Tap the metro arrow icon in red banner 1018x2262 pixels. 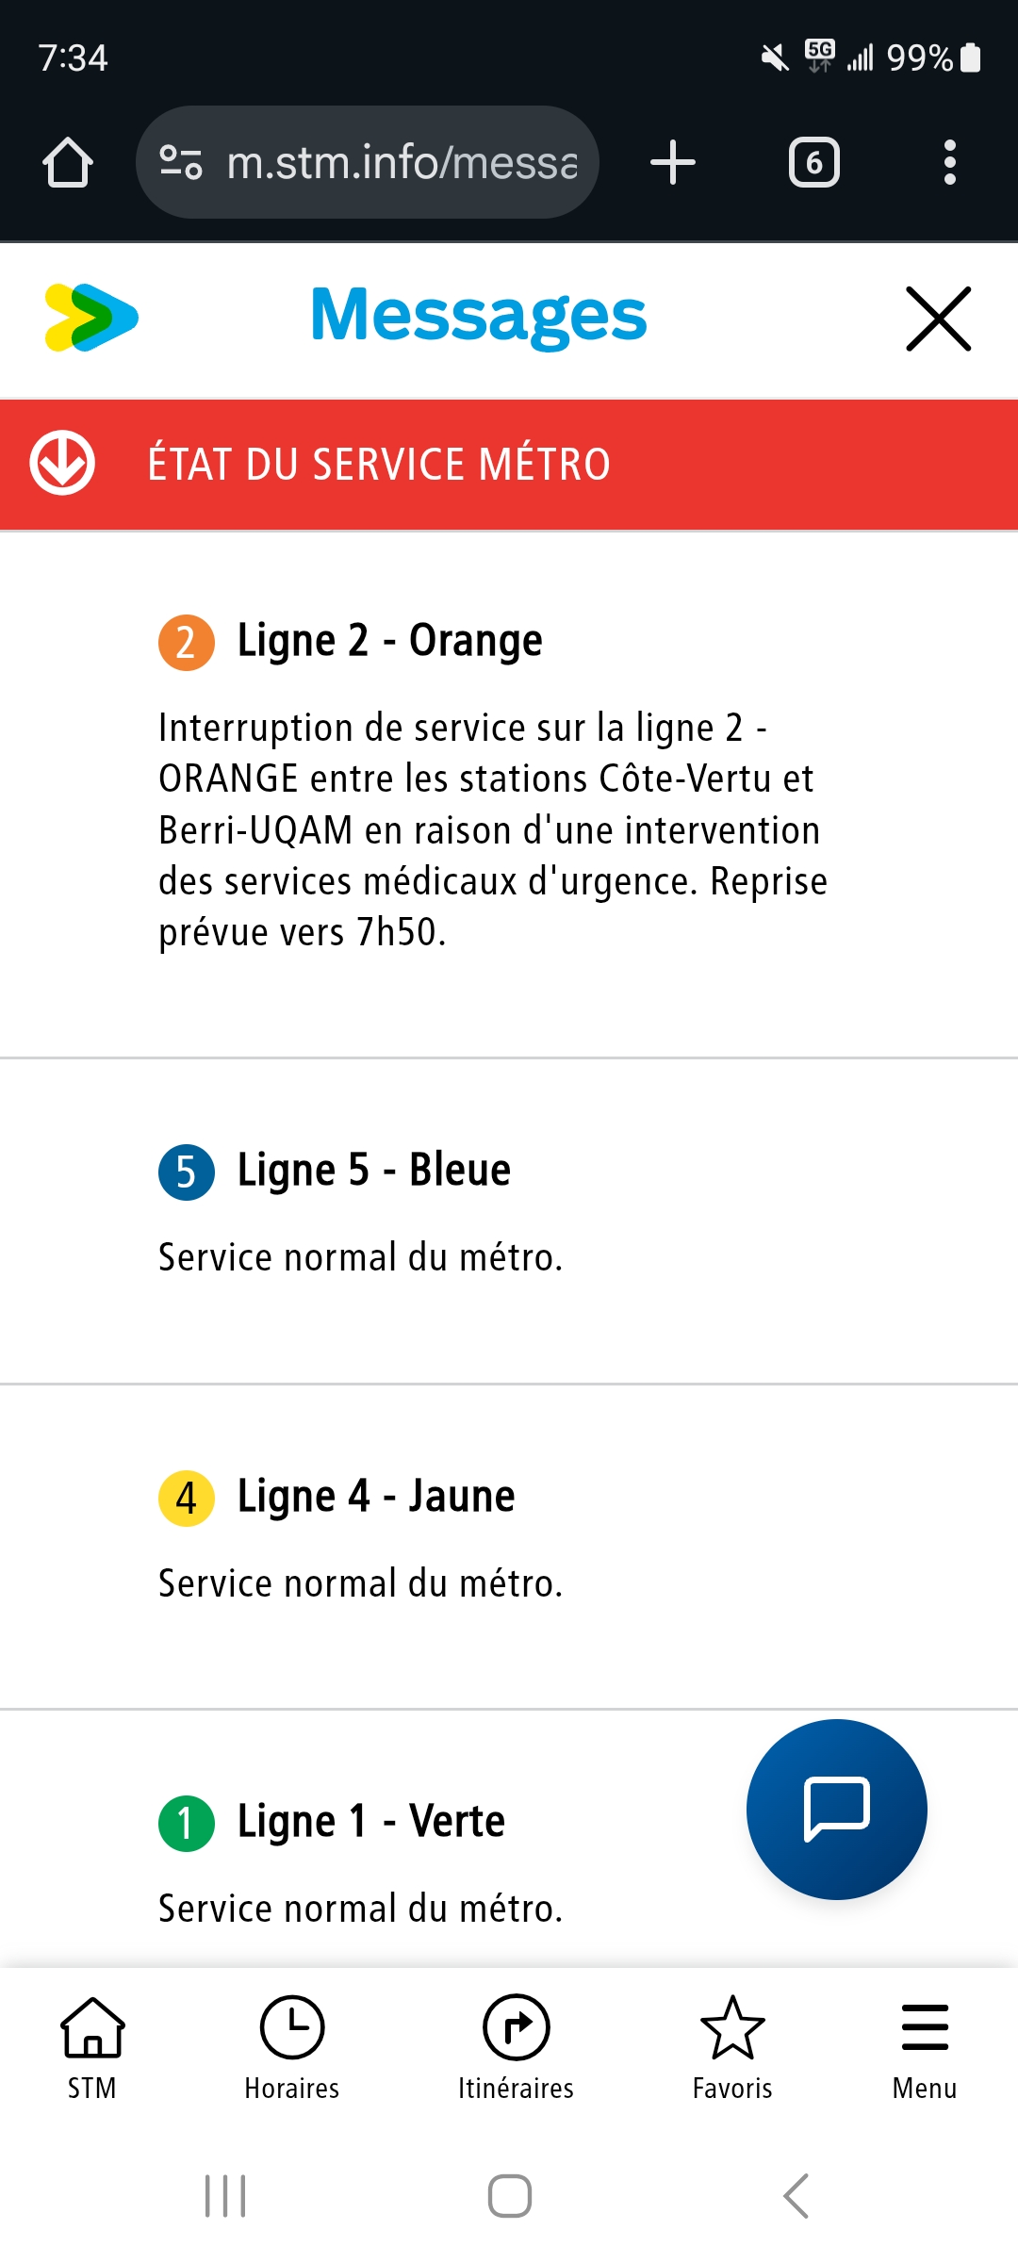click(x=62, y=464)
